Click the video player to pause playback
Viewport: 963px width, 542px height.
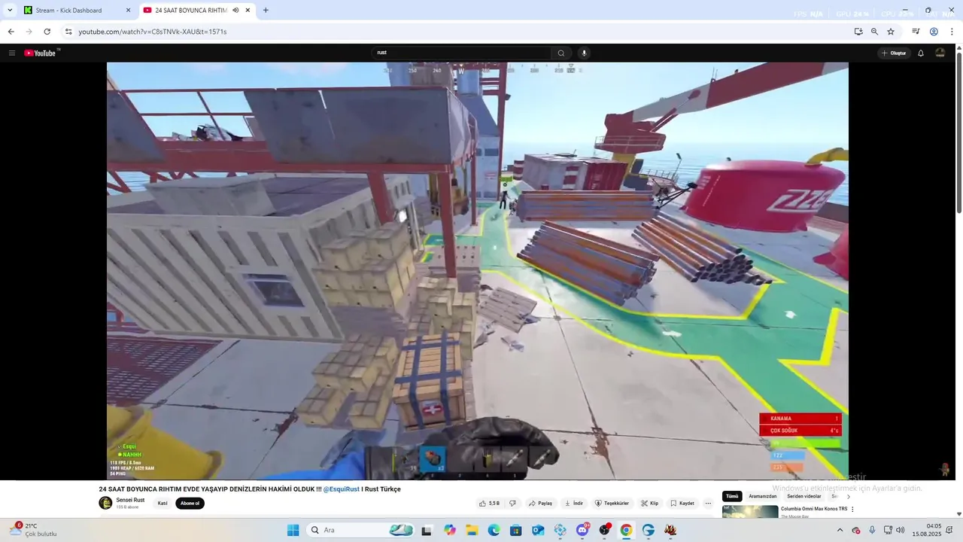coord(478,271)
